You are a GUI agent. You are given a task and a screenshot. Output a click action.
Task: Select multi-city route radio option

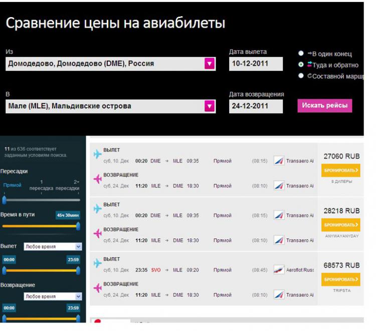tap(301, 76)
